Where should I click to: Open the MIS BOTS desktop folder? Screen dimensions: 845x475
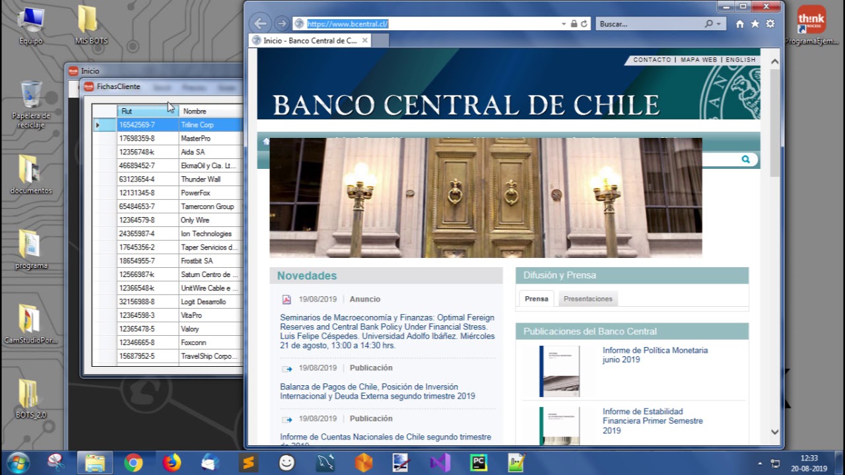(90, 25)
